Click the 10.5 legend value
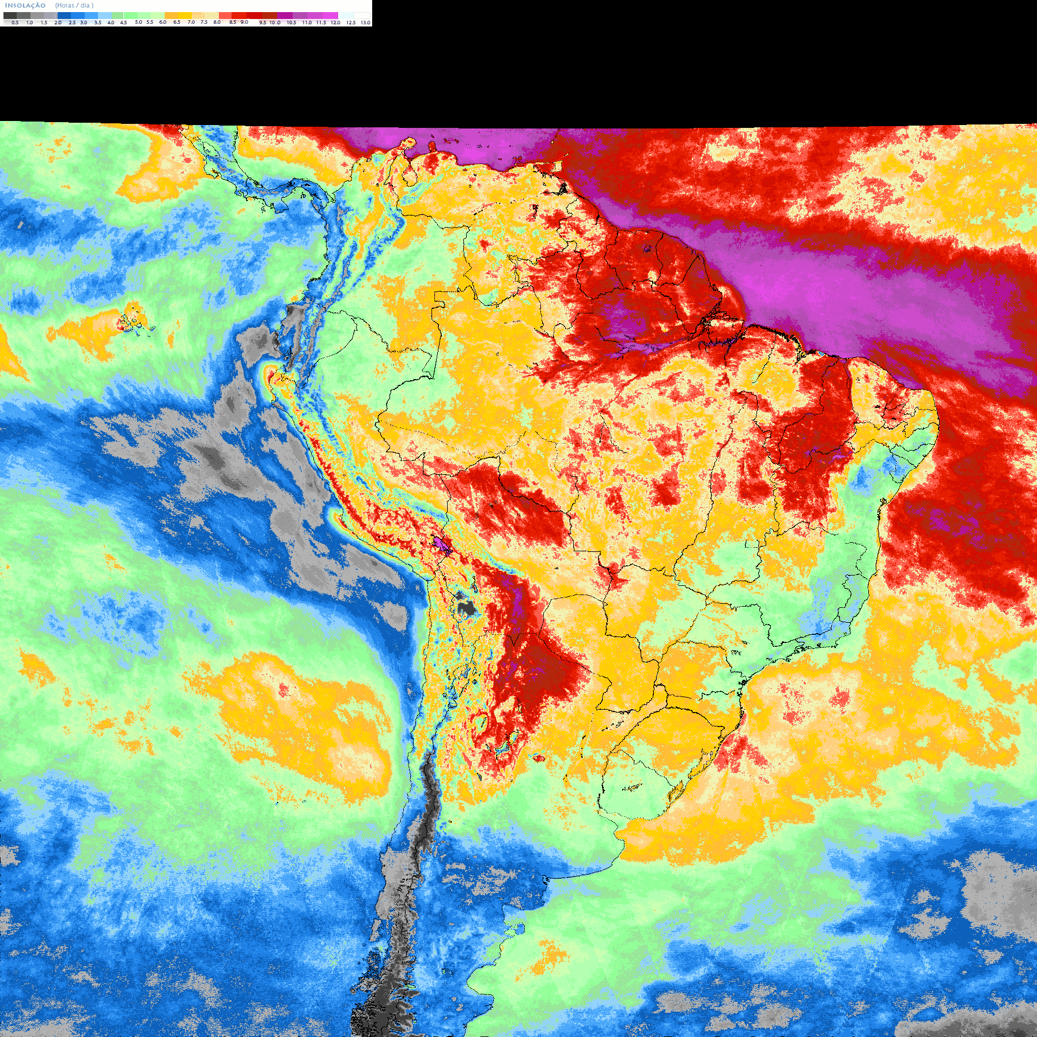Image resolution: width=1037 pixels, height=1037 pixels. pos(292,22)
